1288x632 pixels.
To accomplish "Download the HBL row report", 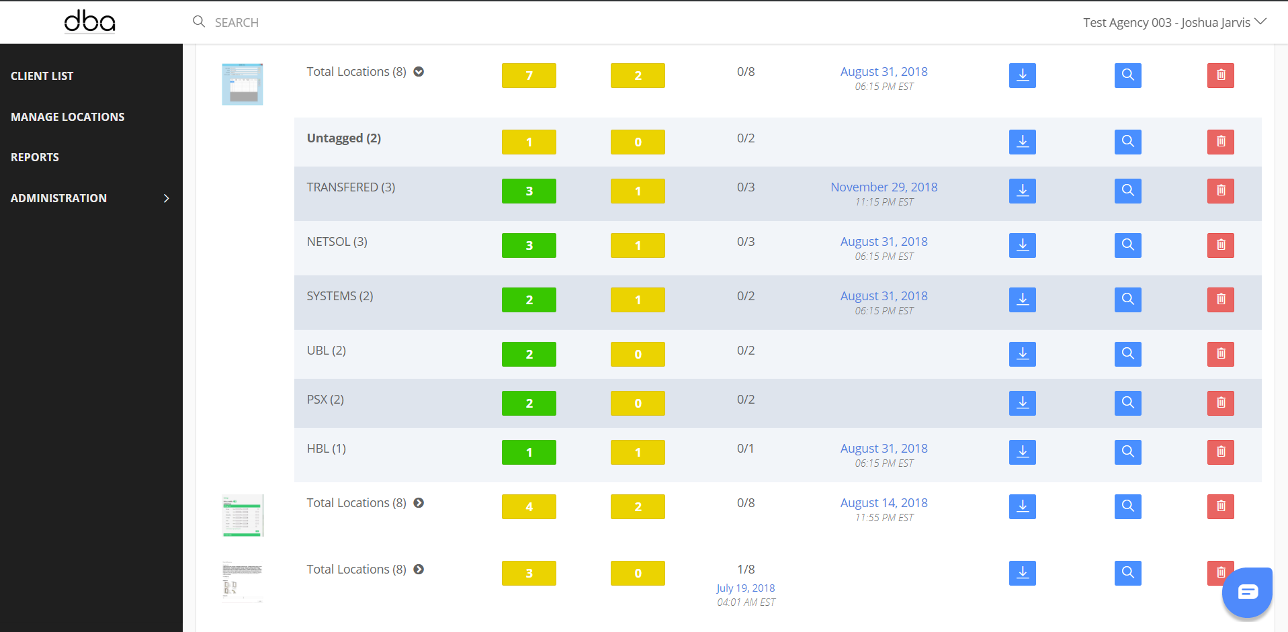I will click(x=1022, y=452).
